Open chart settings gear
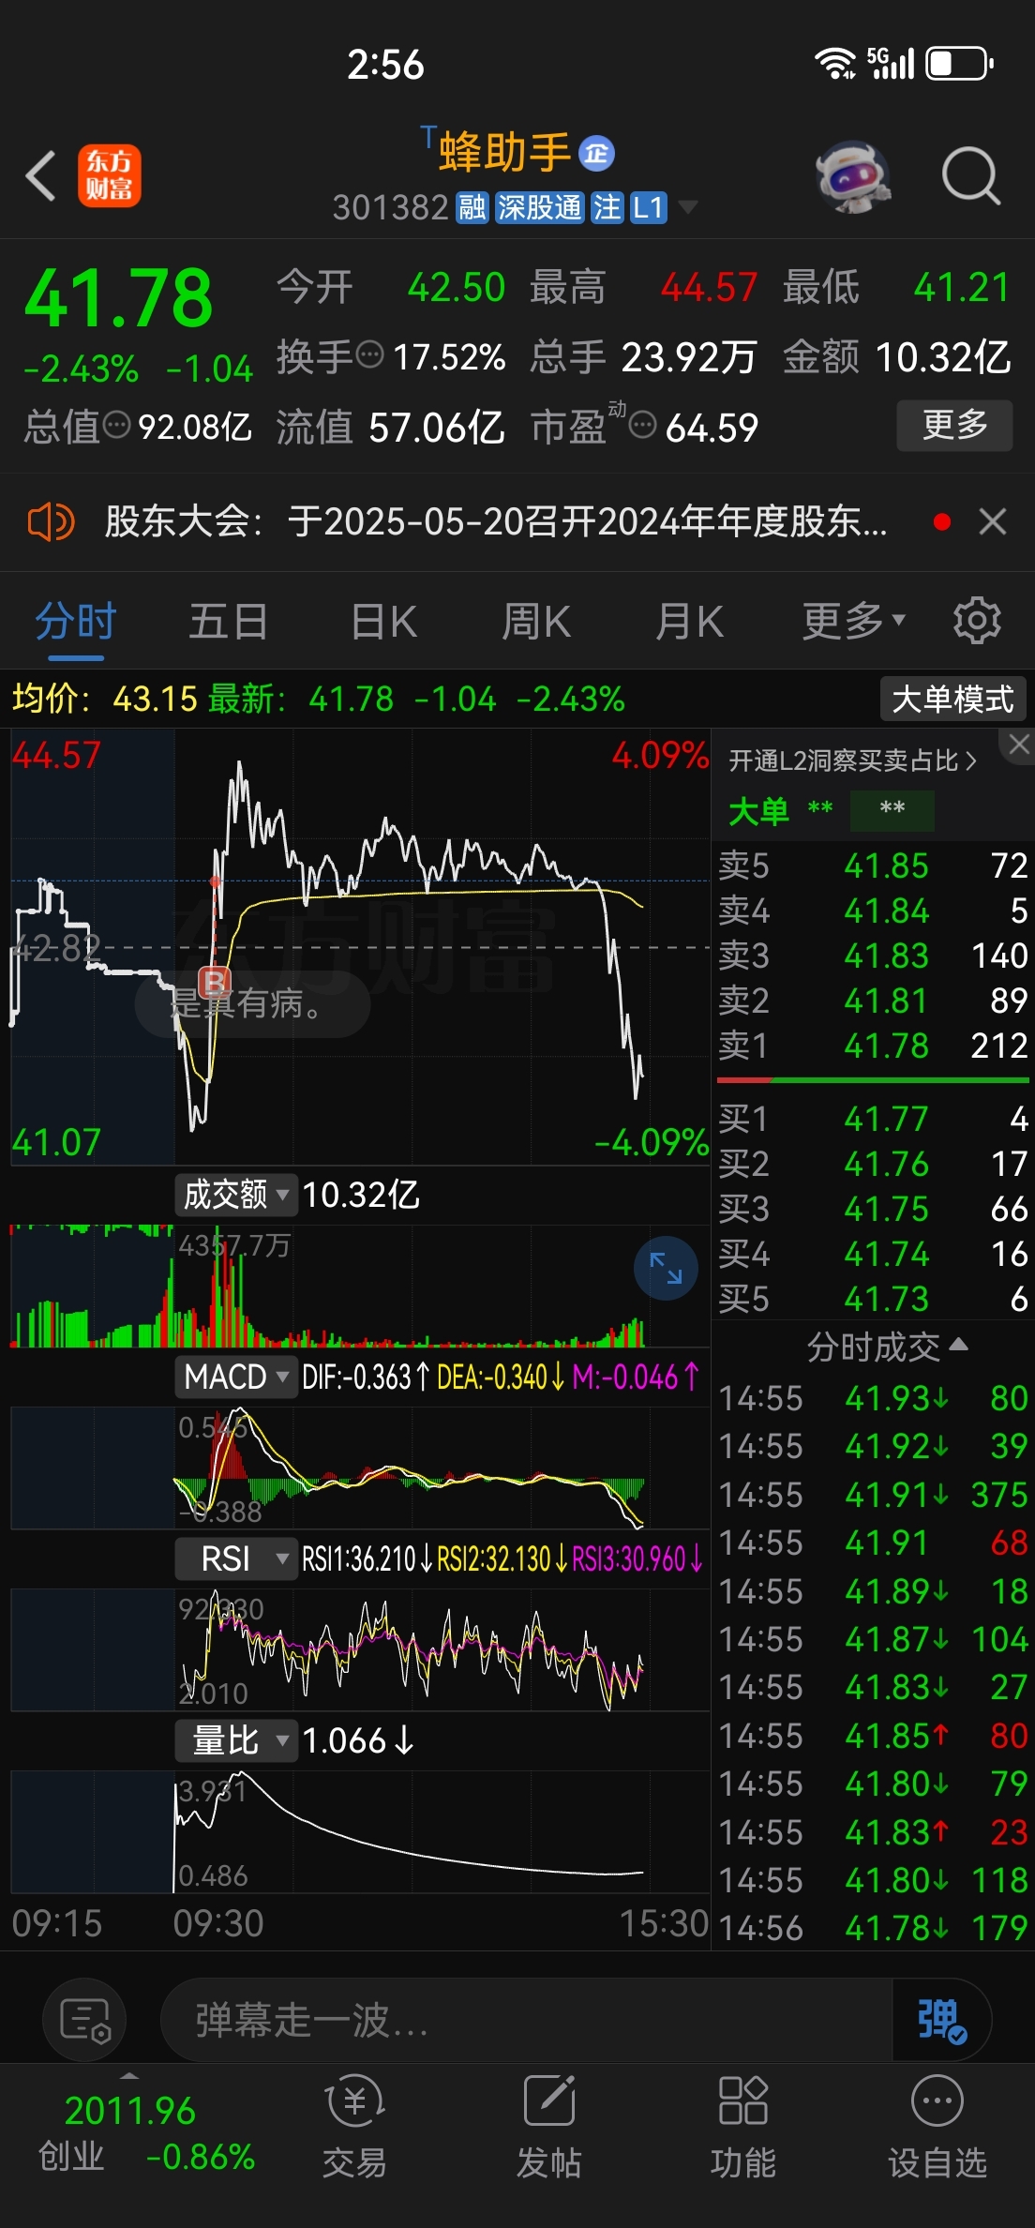Image resolution: width=1035 pixels, height=2228 pixels. pos(977,620)
